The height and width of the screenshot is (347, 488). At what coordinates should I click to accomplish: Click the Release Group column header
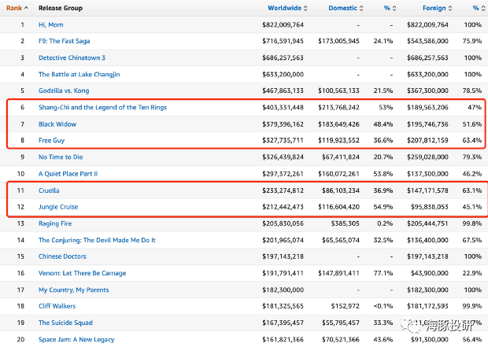click(61, 8)
